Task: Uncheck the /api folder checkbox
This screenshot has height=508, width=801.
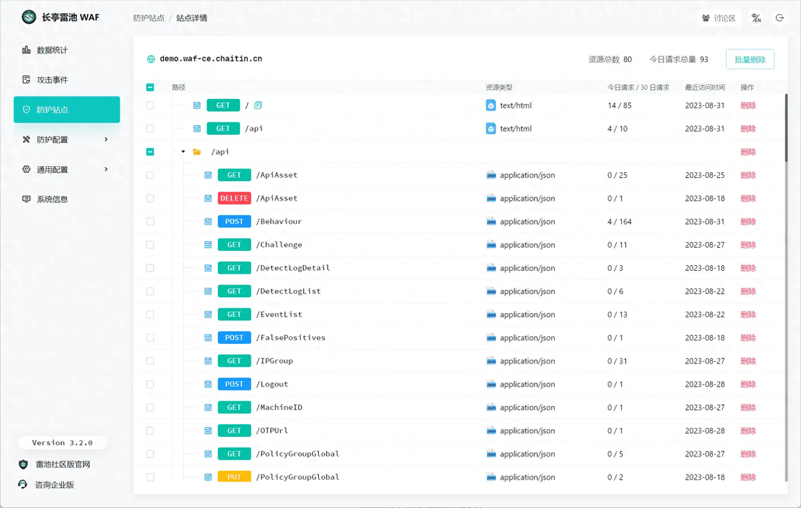Action: [150, 152]
